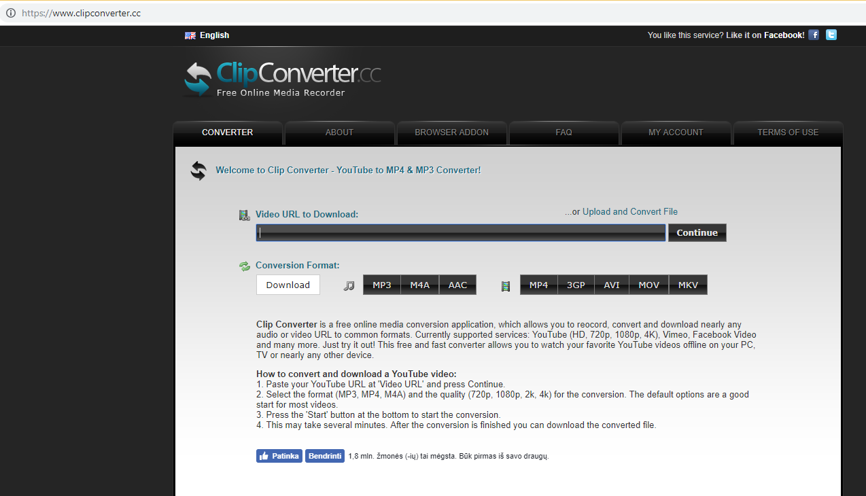Click the 'How to convert and download' heading

356,374
